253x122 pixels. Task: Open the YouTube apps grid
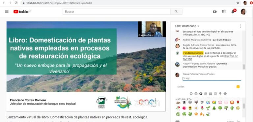tap(224, 12)
